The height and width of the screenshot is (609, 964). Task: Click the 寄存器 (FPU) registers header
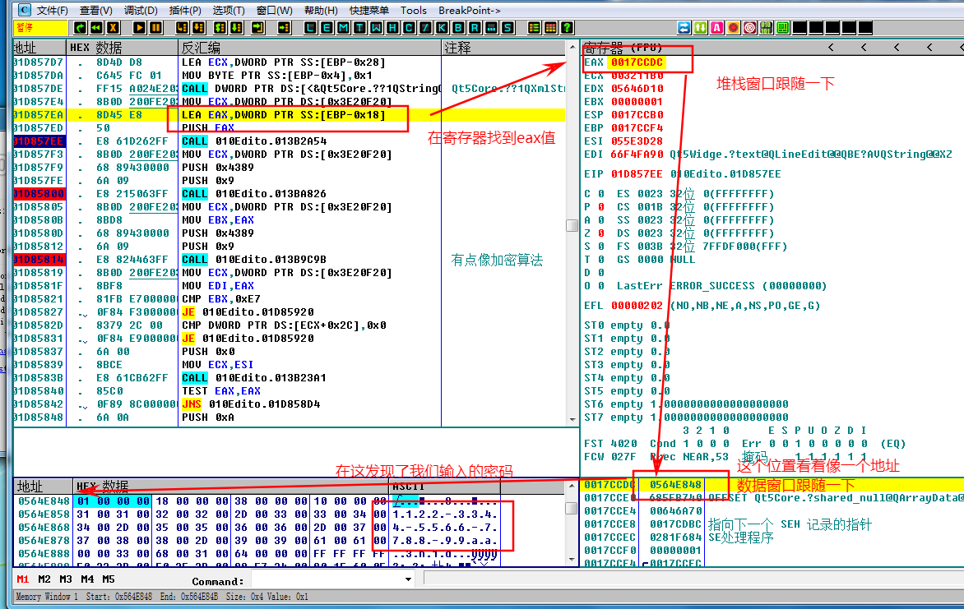coord(622,48)
